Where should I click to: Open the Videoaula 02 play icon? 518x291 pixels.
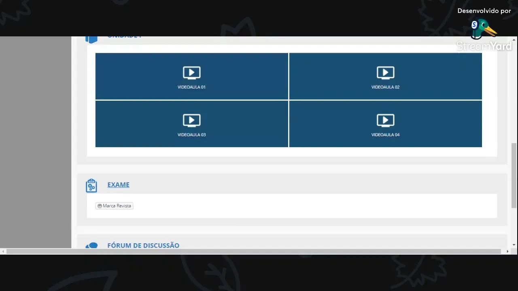(x=385, y=73)
